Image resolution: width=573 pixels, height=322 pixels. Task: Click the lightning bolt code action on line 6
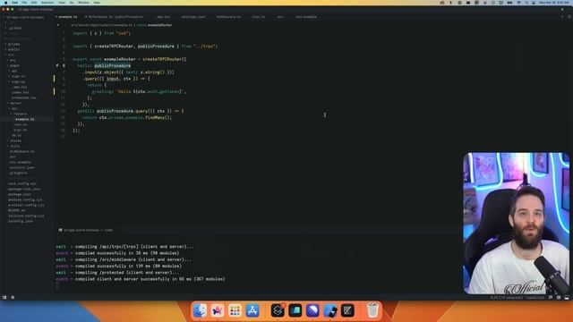57,65
